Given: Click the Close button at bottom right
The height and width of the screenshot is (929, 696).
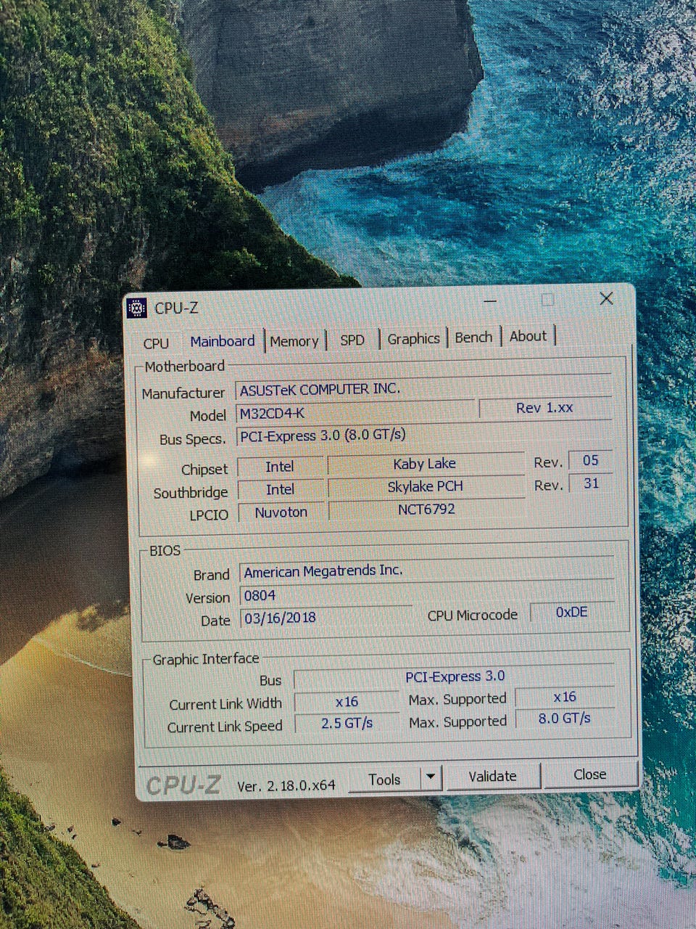Looking at the screenshot, I should pyautogui.click(x=589, y=774).
